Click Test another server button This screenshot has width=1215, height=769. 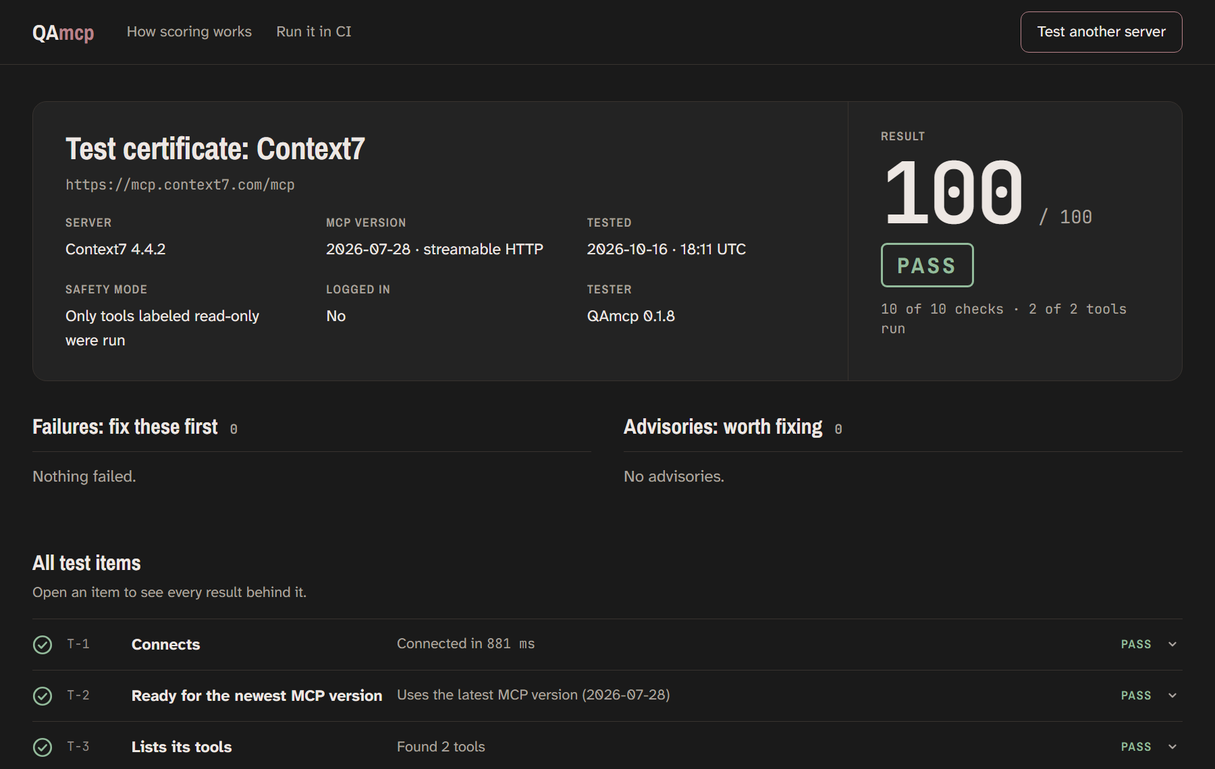point(1101,32)
